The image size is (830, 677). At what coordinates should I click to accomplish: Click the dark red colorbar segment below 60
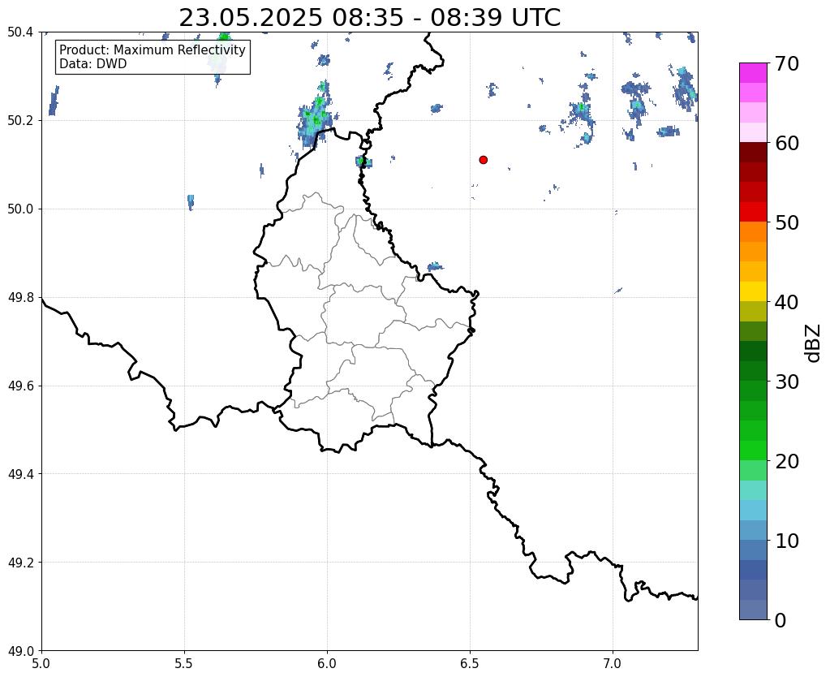pos(753,152)
